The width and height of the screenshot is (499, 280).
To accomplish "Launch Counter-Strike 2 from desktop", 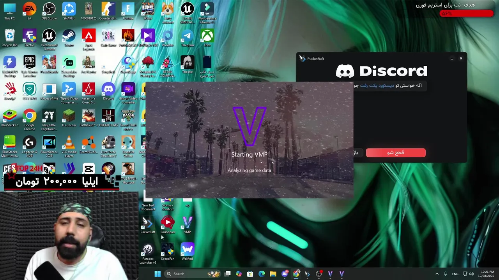I will tap(108, 13).
